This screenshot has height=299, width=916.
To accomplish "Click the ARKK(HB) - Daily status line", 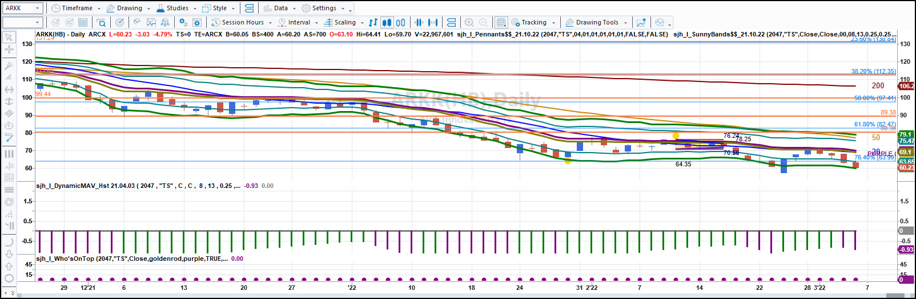I will point(61,34).
